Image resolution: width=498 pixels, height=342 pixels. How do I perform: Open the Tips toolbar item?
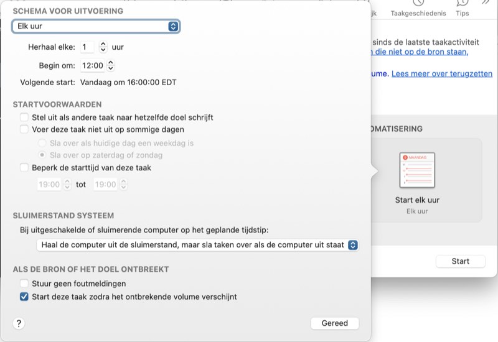click(463, 8)
